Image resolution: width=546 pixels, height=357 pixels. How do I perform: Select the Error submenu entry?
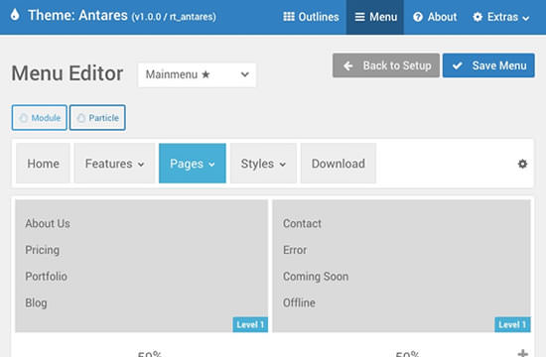pyautogui.click(x=295, y=250)
